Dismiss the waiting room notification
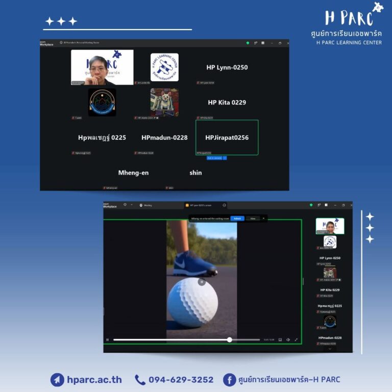Screen dimensions: 392x392 (x=263, y=218)
